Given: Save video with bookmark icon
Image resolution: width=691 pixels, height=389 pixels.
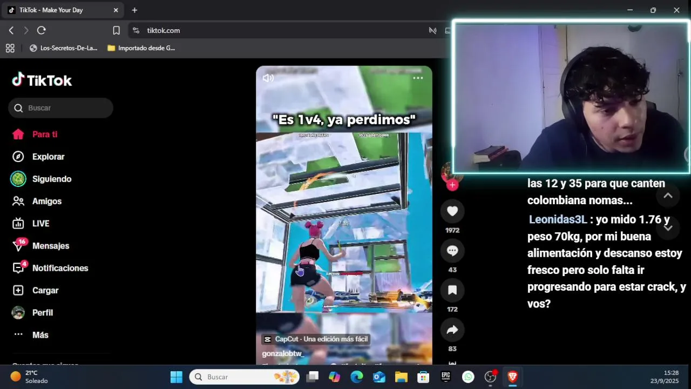Looking at the screenshot, I should pos(452,290).
